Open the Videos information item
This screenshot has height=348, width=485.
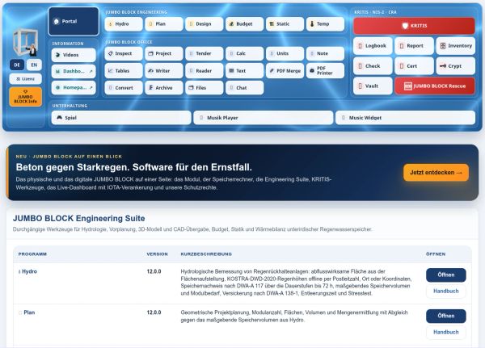74,55
